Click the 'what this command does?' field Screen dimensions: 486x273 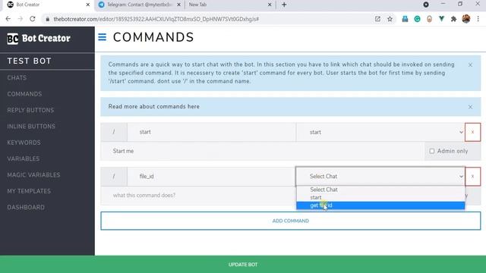(198, 196)
